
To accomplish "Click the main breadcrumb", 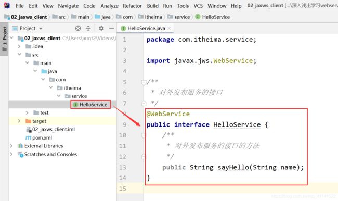I will [x=80, y=17].
